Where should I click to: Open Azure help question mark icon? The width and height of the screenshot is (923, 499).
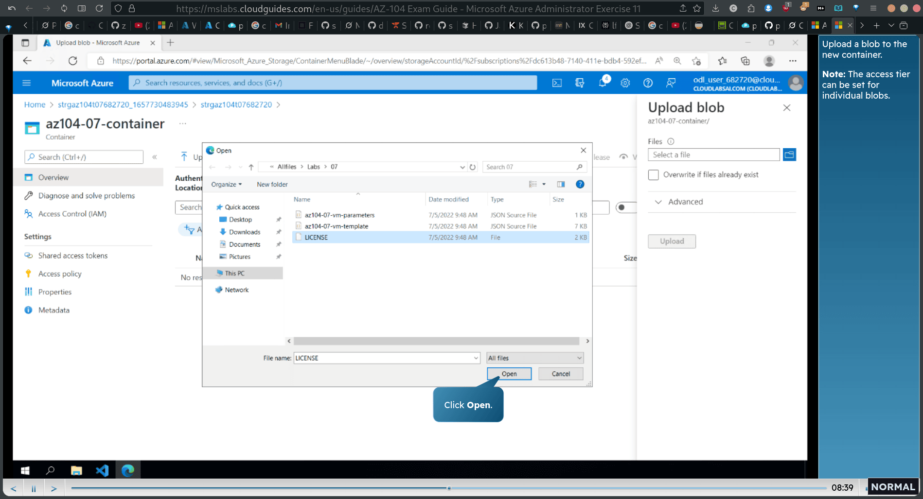[x=648, y=83]
